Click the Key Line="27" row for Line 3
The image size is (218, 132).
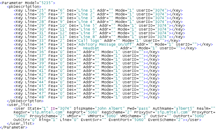point(98,18)
